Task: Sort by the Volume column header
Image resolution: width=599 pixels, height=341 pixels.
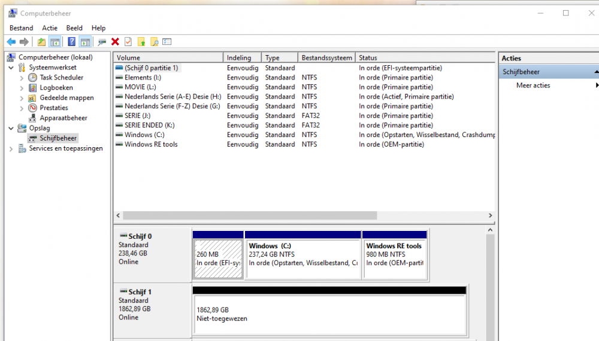Action: point(168,57)
